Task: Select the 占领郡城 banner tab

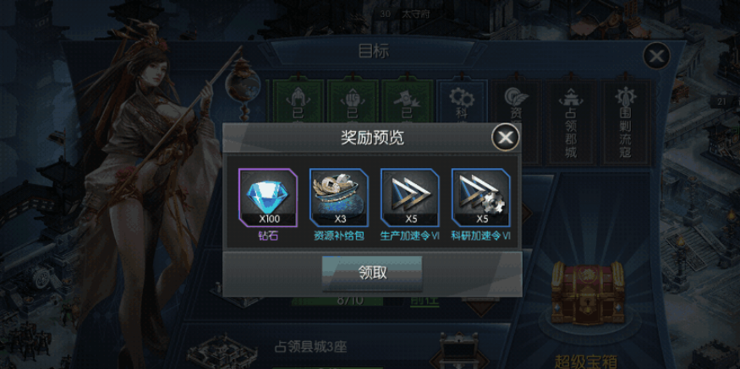Action: tap(571, 121)
